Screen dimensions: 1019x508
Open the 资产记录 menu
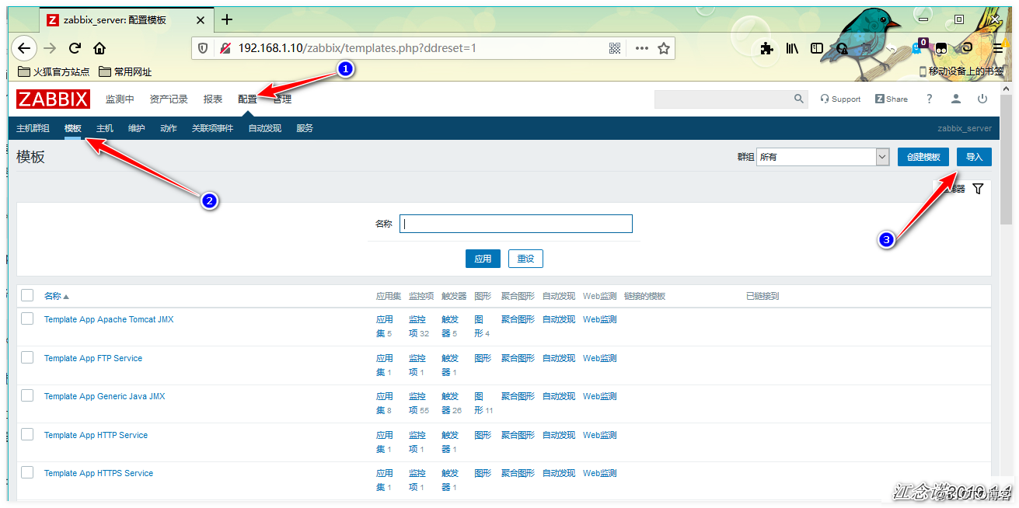(x=169, y=99)
